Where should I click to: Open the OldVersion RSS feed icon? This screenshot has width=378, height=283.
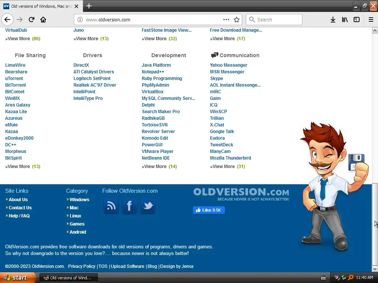click(x=111, y=206)
